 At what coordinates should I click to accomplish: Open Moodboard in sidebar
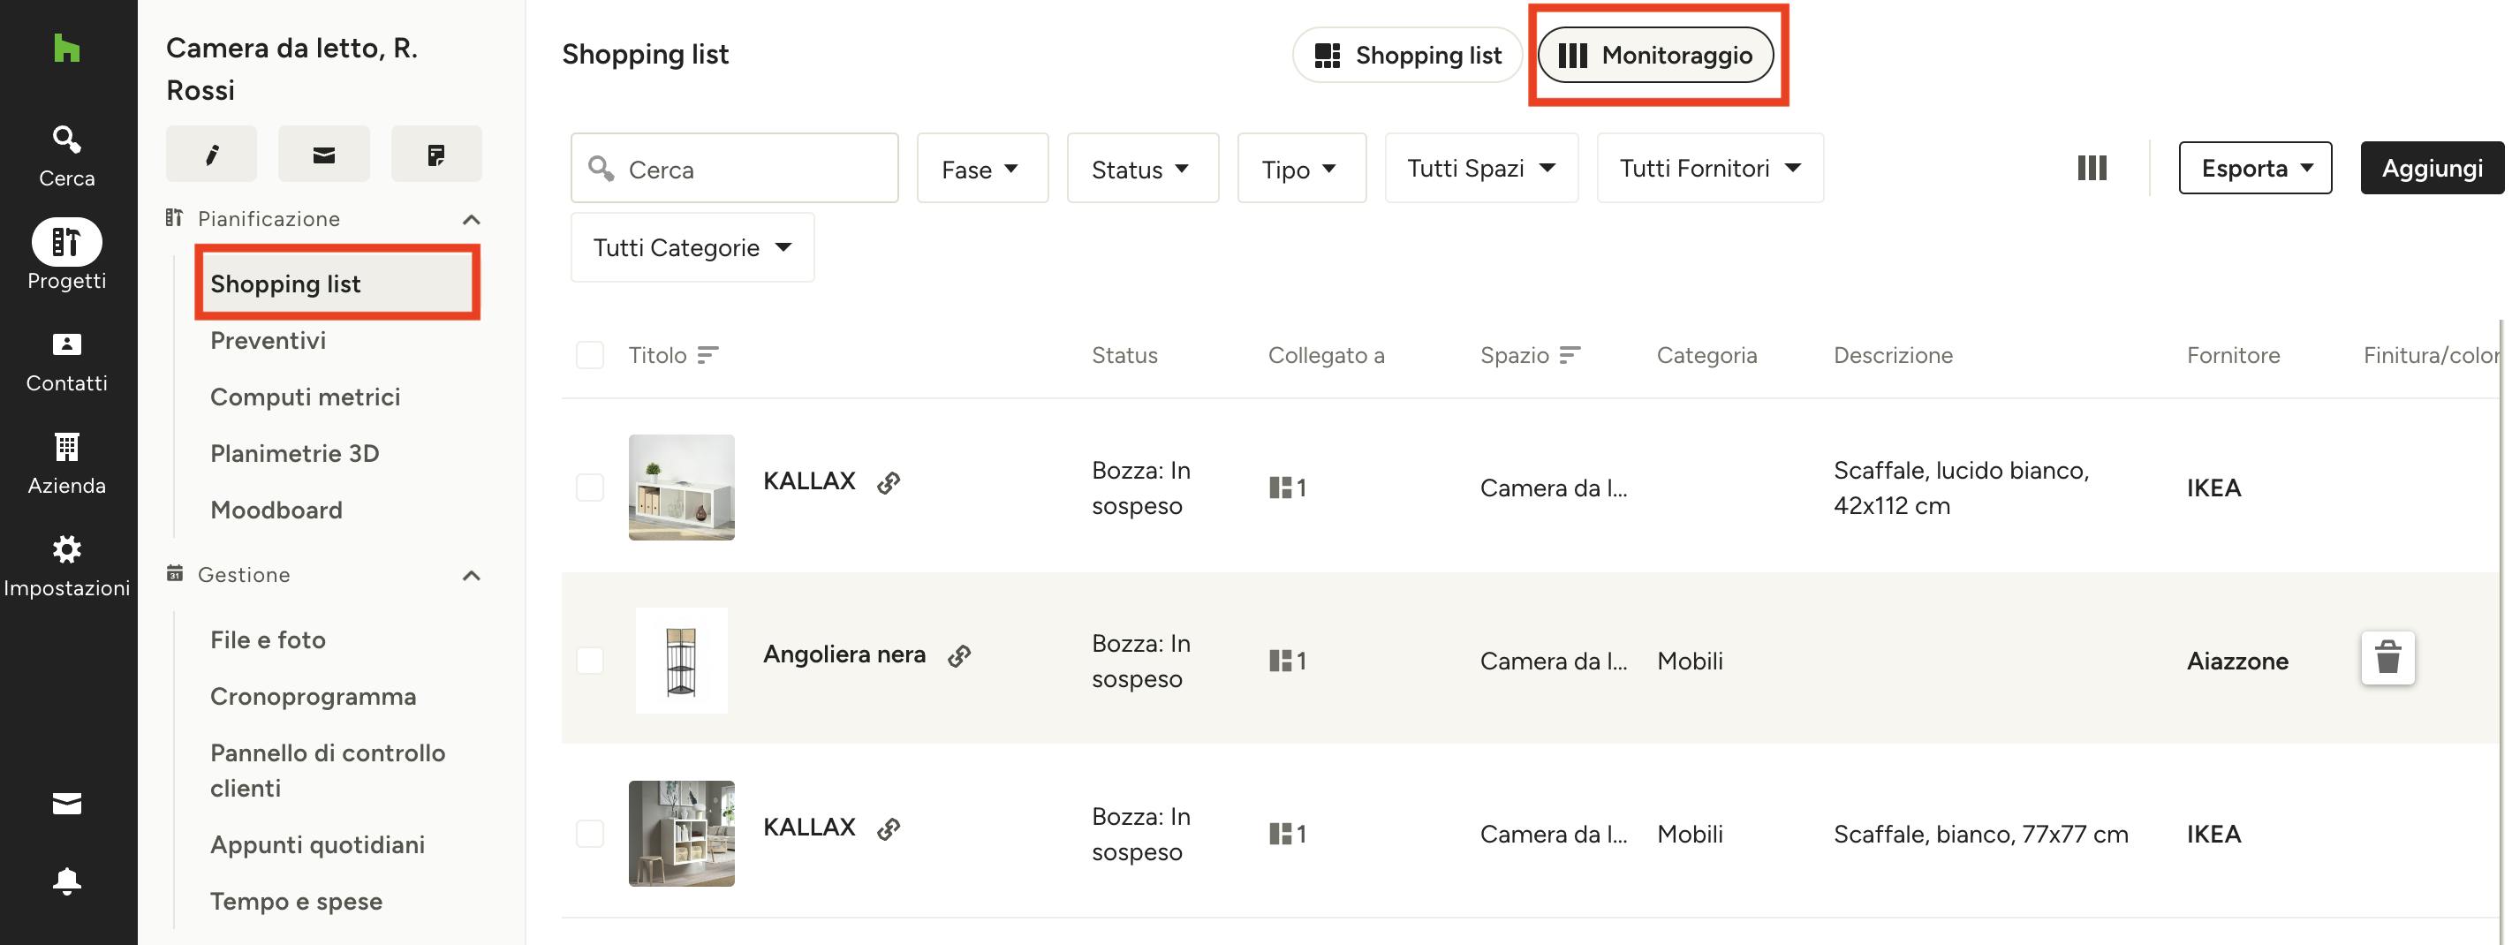(276, 510)
